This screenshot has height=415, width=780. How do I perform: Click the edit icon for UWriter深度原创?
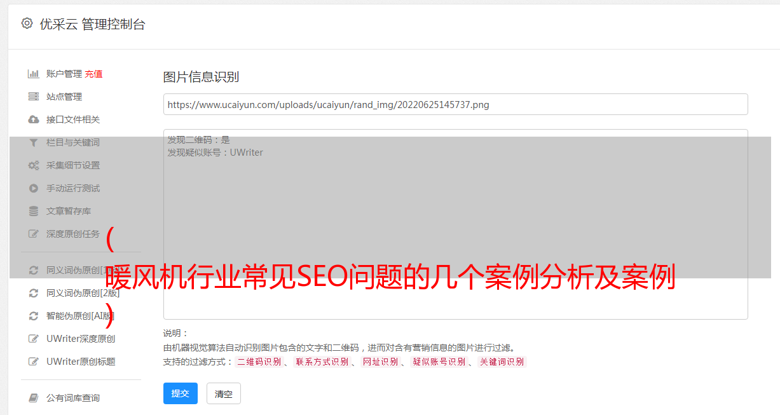(x=34, y=339)
